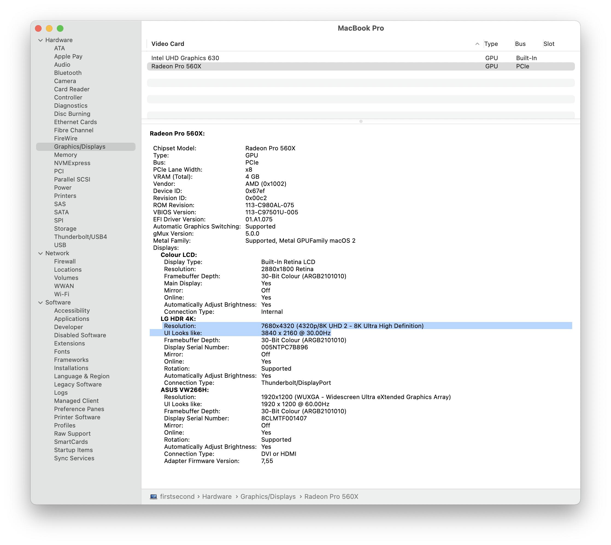Open Ethernet Cards in the sidebar
The image size is (611, 545).
click(75, 122)
